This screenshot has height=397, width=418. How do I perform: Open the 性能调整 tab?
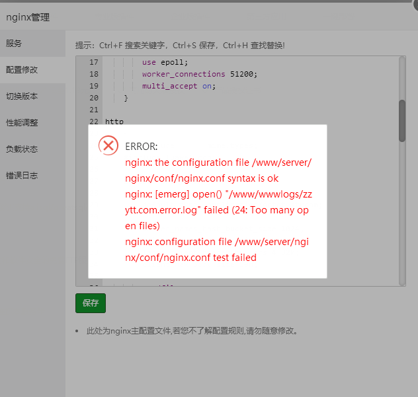click(x=32, y=122)
